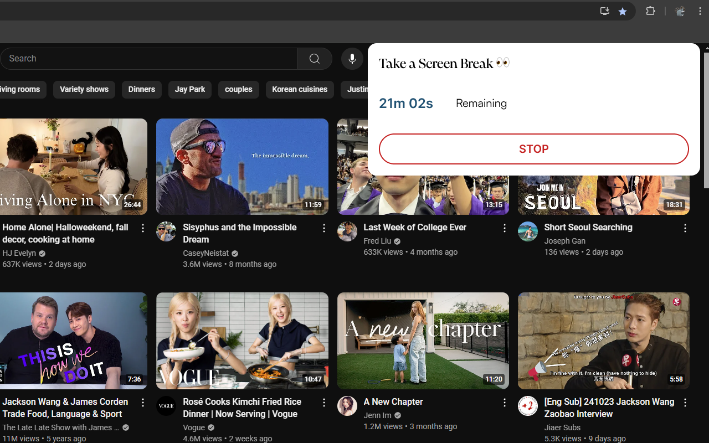Open Jackson Wang & James Corden title link
This screenshot has width=709, height=443.
click(x=65, y=408)
